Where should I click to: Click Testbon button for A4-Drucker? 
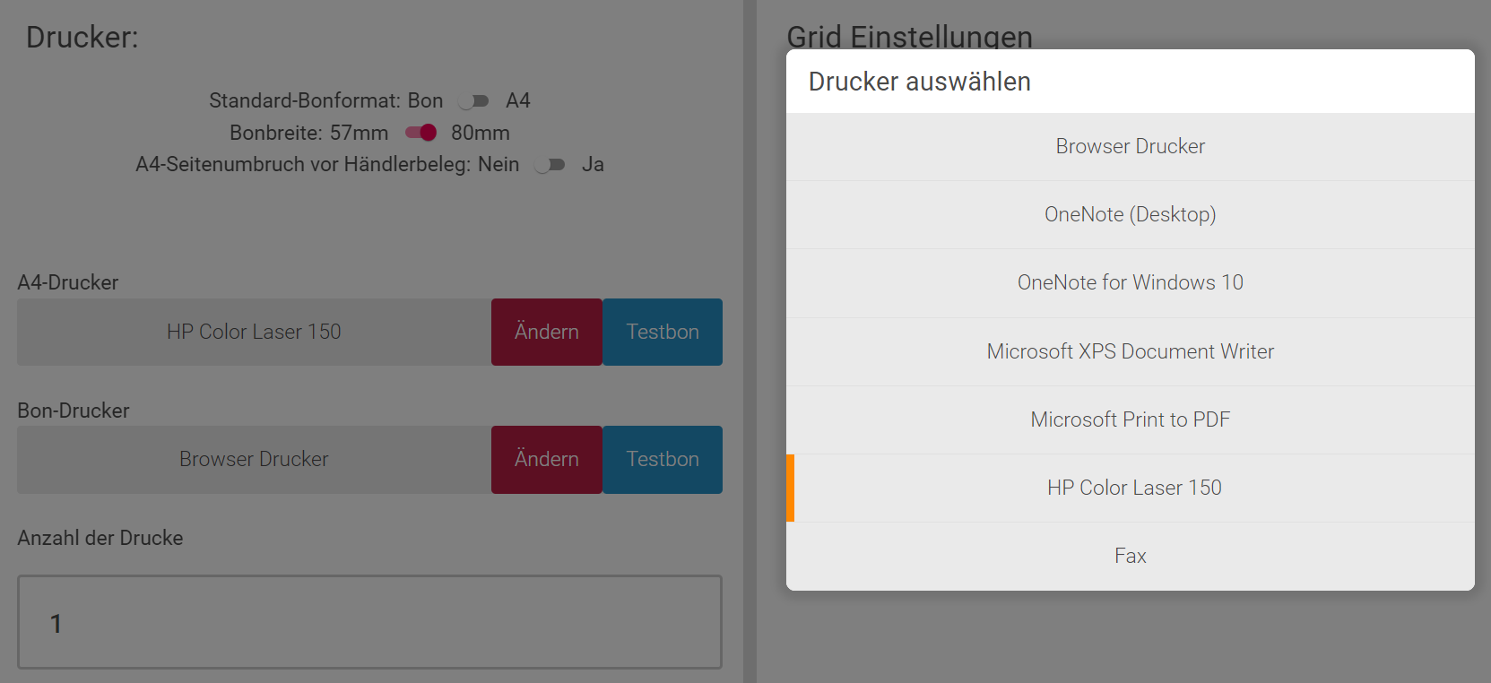662,332
